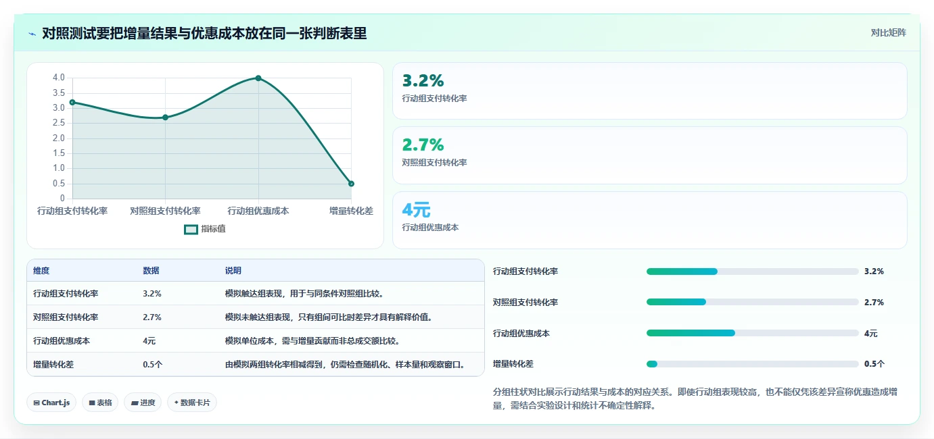Click progress bar for 对照组支付转化率
The width and height of the screenshot is (934, 439).
pos(753,303)
